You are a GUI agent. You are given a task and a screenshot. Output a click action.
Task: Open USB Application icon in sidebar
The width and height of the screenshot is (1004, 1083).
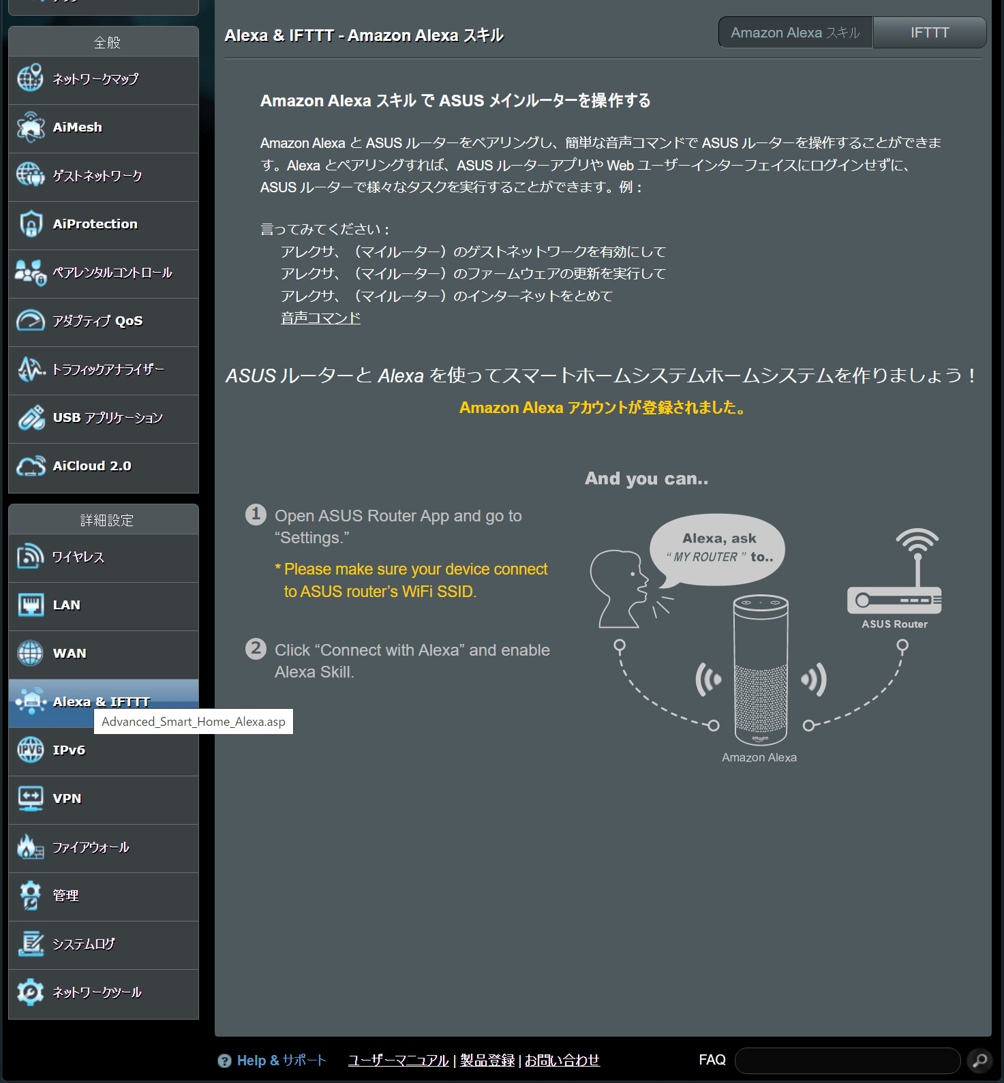pos(30,418)
